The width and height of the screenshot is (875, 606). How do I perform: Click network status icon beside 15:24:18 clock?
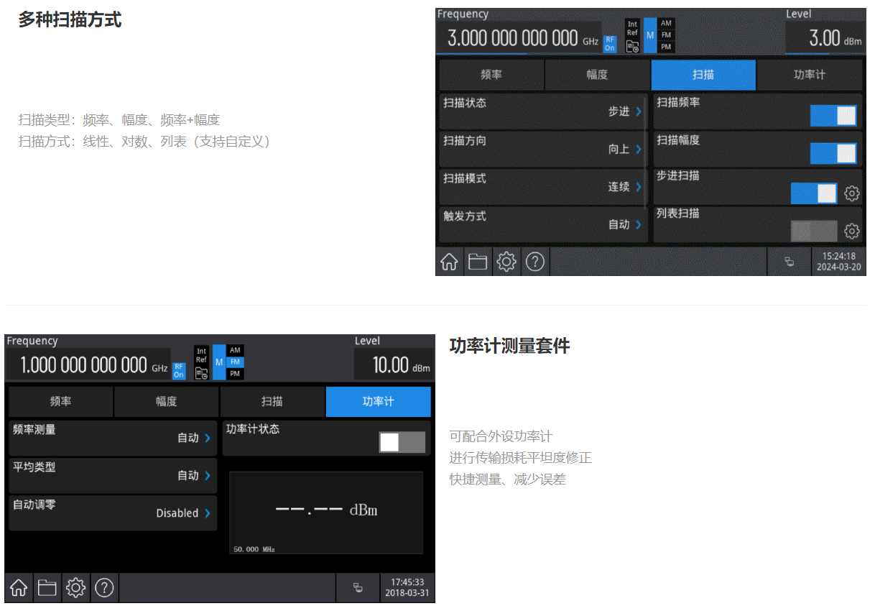click(789, 262)
